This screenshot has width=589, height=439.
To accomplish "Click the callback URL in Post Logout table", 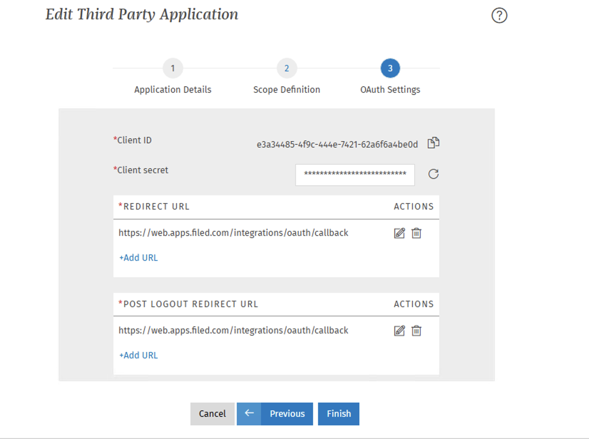I will click(233, 330).
